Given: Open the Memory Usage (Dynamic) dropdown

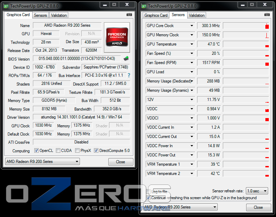Looking at the screenshot, I should 192,90.
